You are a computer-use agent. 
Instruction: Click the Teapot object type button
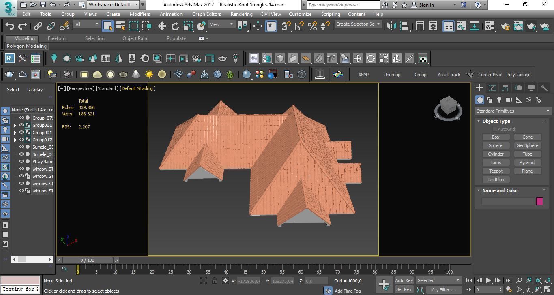tap(496, 171)
